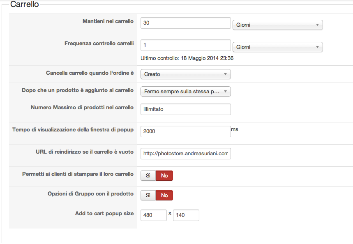
Task: Expand the 'Creato' order status dropdown
Action: click(185, 74)
